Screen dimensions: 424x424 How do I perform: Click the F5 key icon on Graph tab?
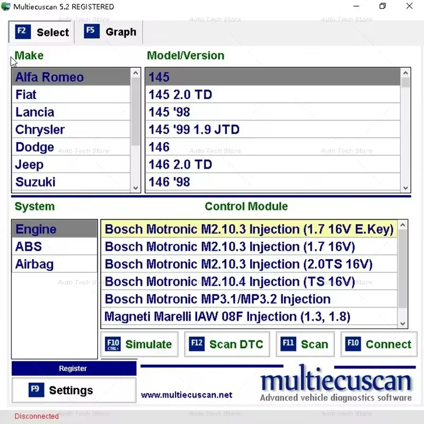(x=91, y=31)
